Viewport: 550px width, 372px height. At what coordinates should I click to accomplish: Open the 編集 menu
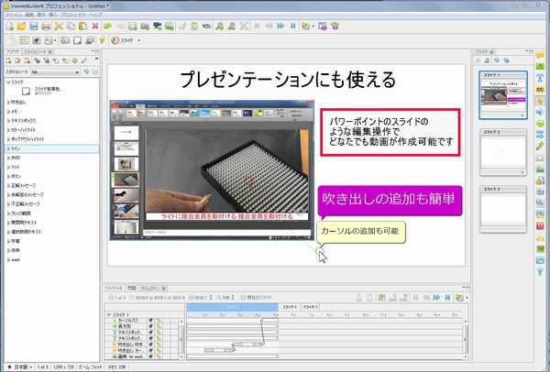pyautogui.click(x=29, y=15)
